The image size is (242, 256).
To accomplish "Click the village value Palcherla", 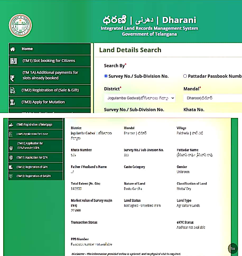I will (x=190, y=133).
